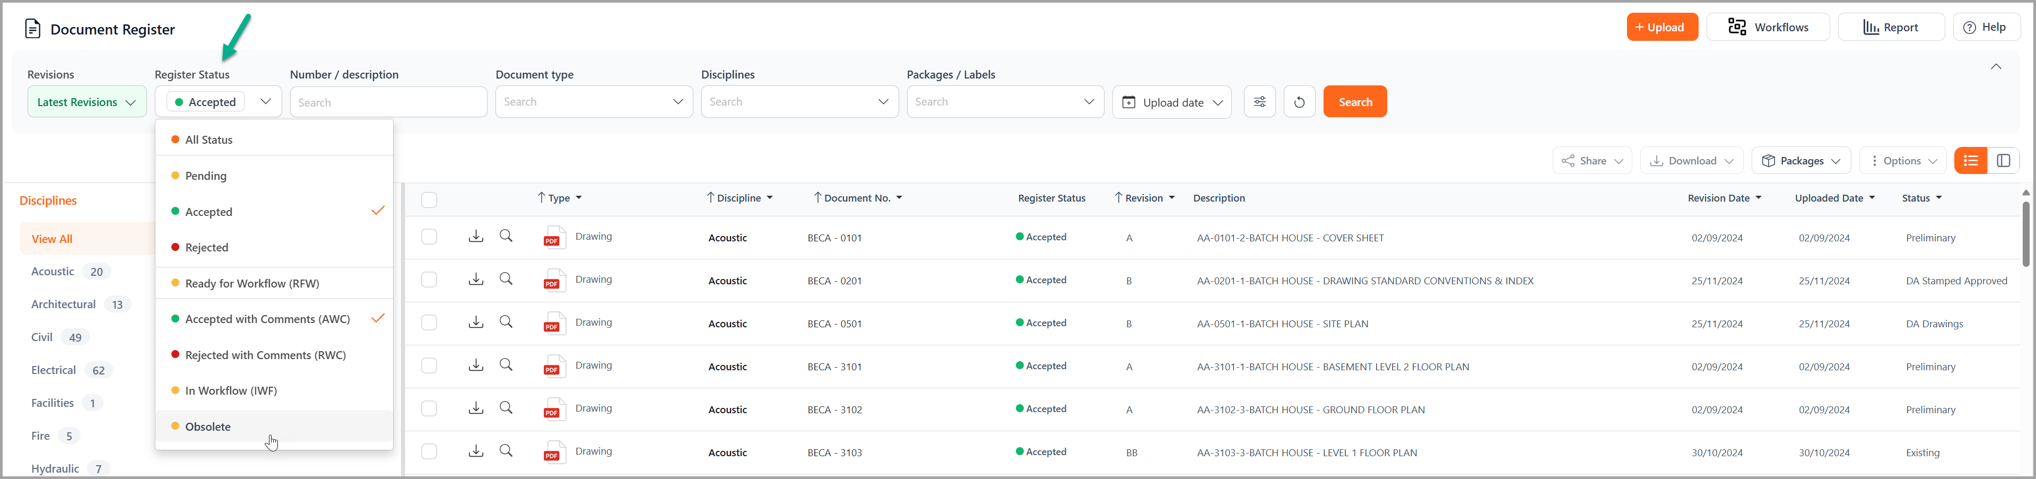Click the orange Upload button
Image resolution: width=2036 pixels, height=479 pixels.
(x=1662, y=27)
